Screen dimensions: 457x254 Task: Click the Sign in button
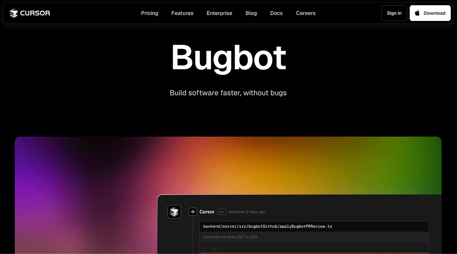(x=394, y=13)
